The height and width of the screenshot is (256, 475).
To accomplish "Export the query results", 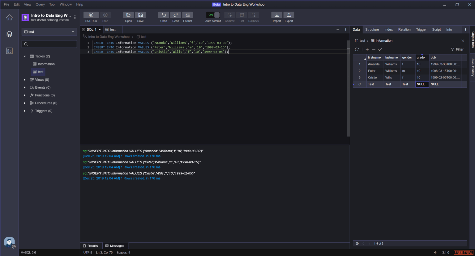I will [288, 17].
